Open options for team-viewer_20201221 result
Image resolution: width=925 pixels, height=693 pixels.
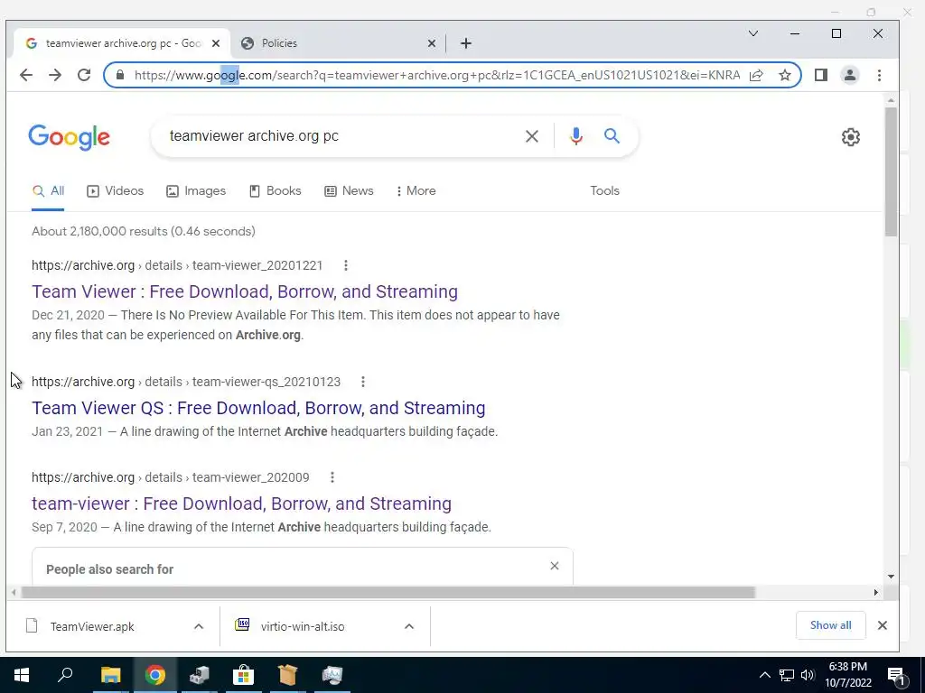coord(346,265)
